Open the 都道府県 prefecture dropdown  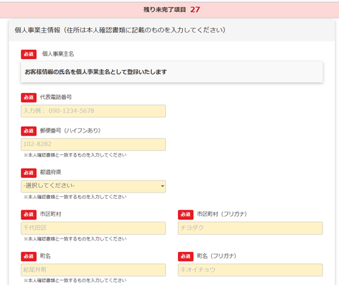tap(93, 186)
